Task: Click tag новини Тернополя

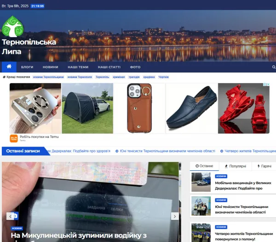Action: click(x=80, y=77)
